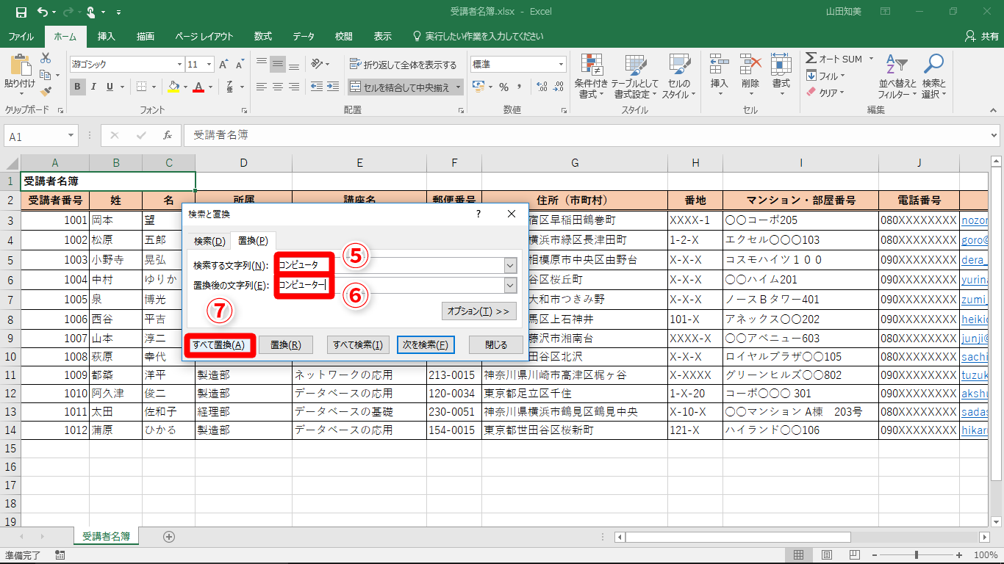Open the replacement string history dropdown

[510, 285]
